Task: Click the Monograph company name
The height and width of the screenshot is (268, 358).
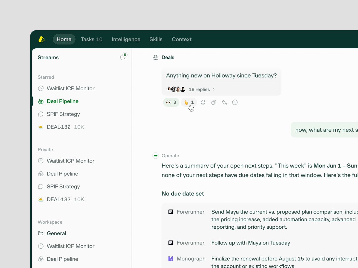Action: (x=191, y=259)
